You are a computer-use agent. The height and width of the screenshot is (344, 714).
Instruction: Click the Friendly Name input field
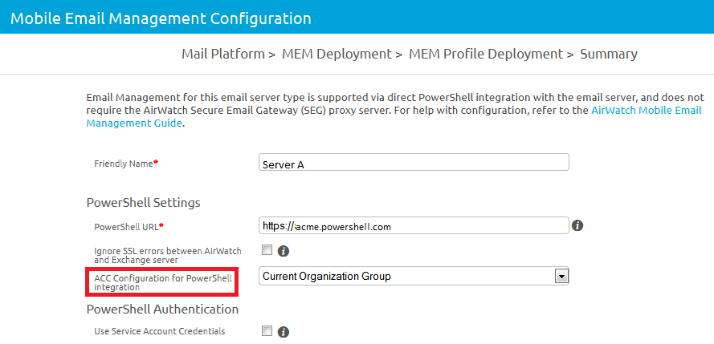point(414,162)
